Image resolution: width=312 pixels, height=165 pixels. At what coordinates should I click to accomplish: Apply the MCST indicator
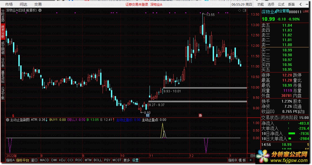tap(117, 160)
